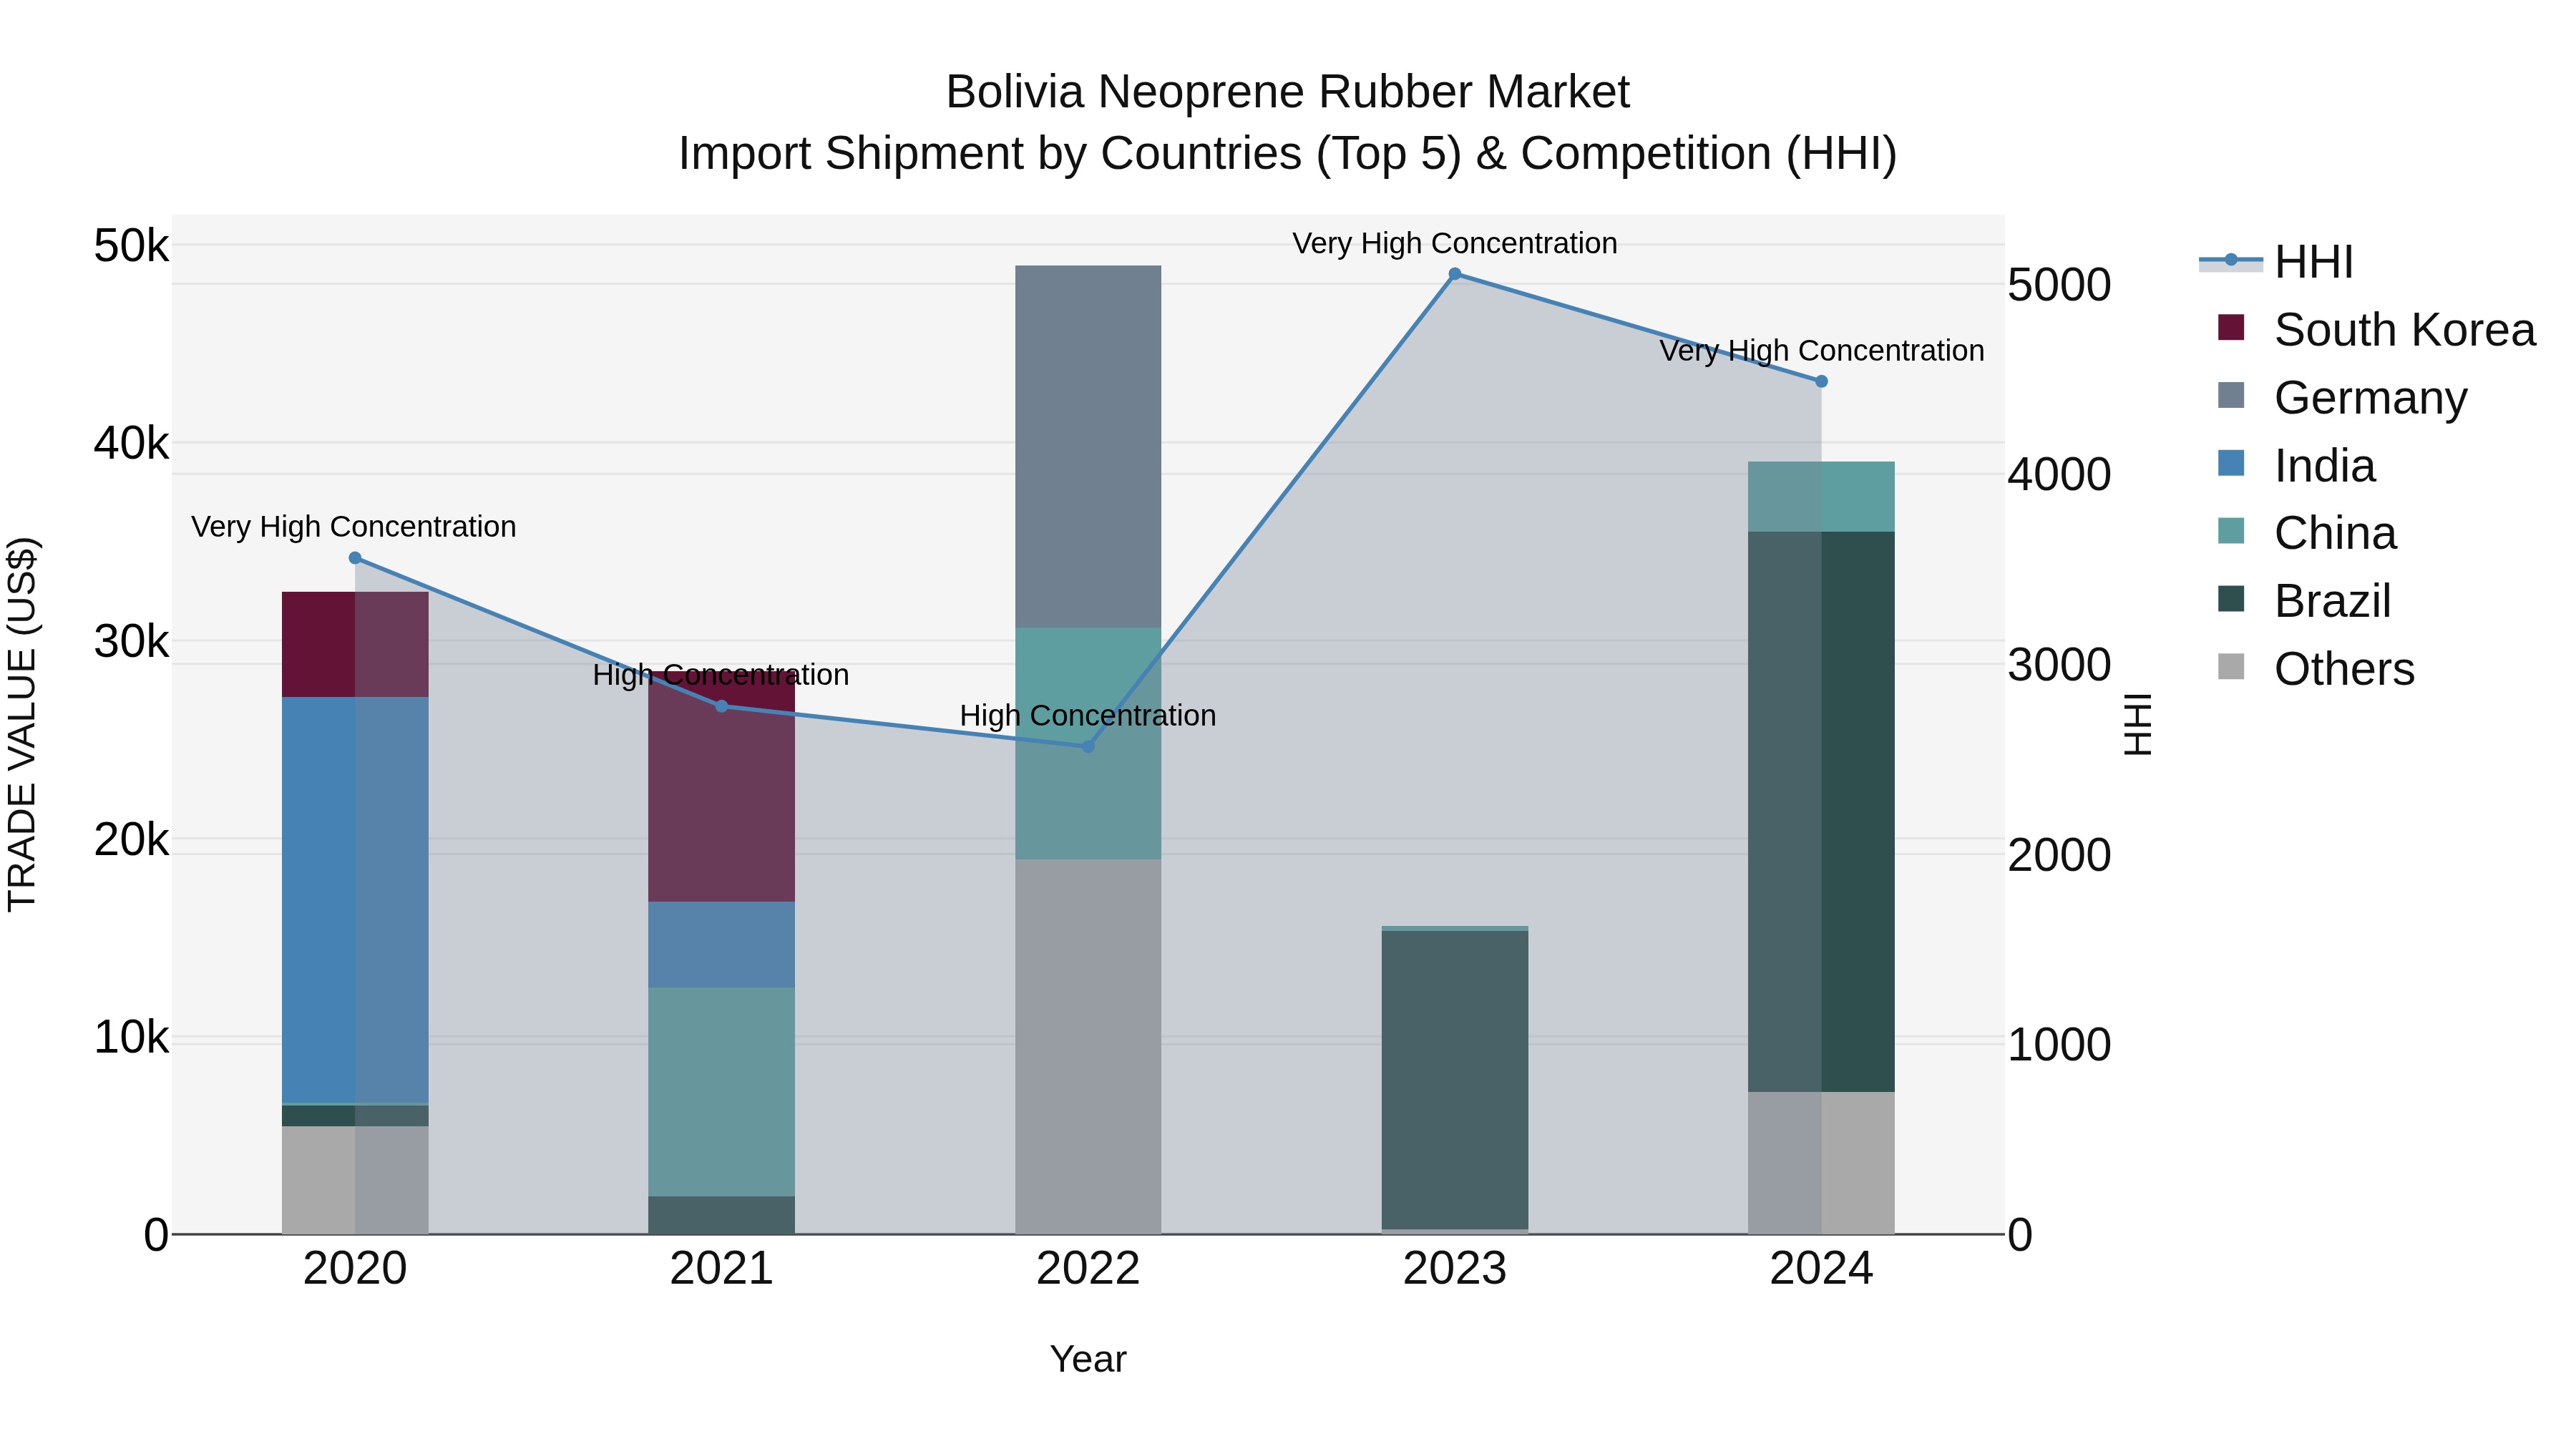This screenshot has height=1449, width=2576.
Task: Click the Brazil segment in 2021 bar
Action: click(722, 1215)
